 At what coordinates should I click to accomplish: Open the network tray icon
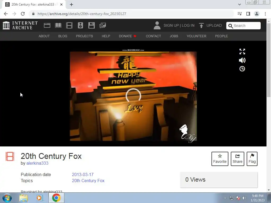(x=231, y=198)
